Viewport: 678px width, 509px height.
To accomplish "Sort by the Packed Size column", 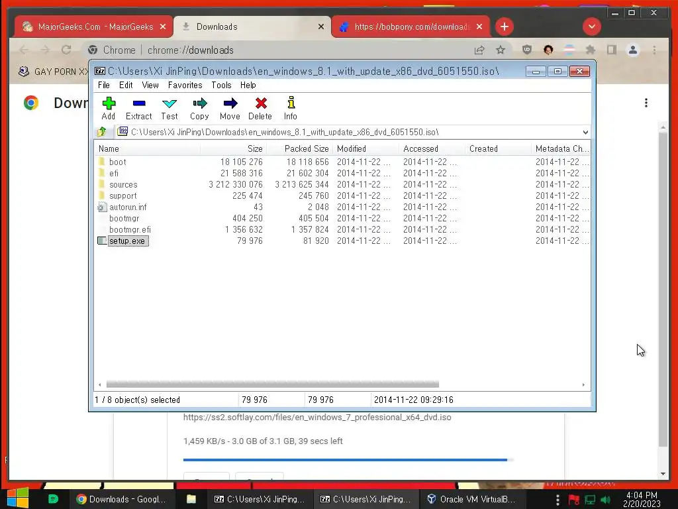I will pyautogui.click(x=300, y=148).
